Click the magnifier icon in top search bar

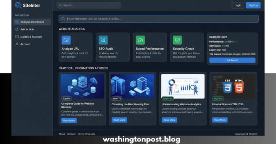(60, 5)
